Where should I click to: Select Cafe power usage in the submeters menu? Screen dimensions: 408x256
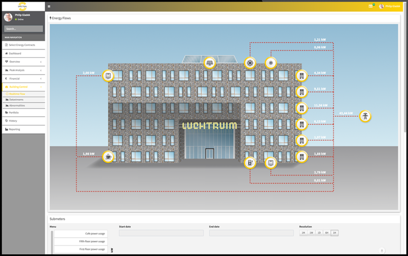coord(80,233)
